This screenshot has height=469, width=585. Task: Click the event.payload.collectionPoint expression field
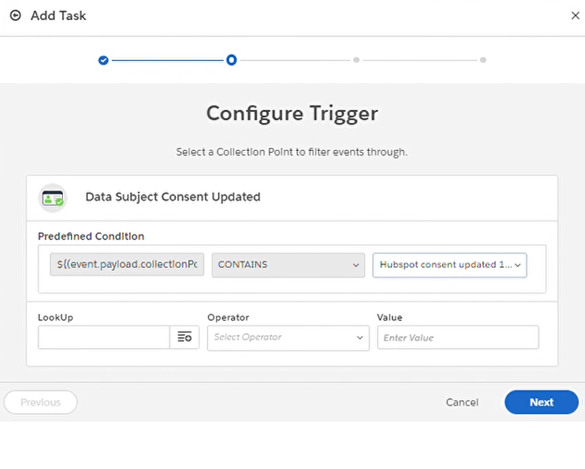tap(126, 265)
